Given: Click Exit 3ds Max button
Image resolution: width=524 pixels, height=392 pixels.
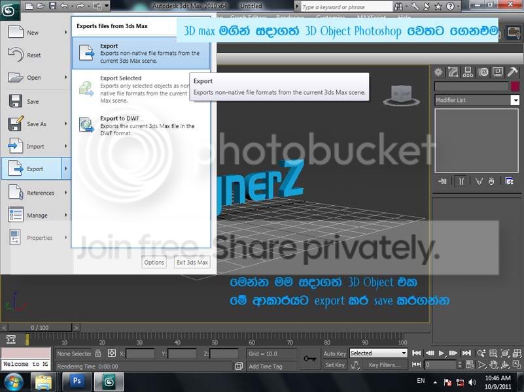Looking at the screenshot, I should (192, 262).
